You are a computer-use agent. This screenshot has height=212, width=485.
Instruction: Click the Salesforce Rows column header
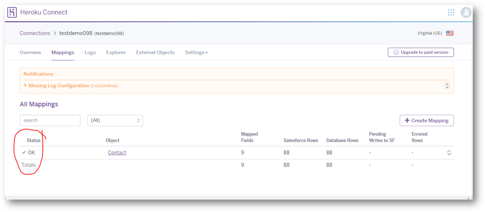[301, 140]
